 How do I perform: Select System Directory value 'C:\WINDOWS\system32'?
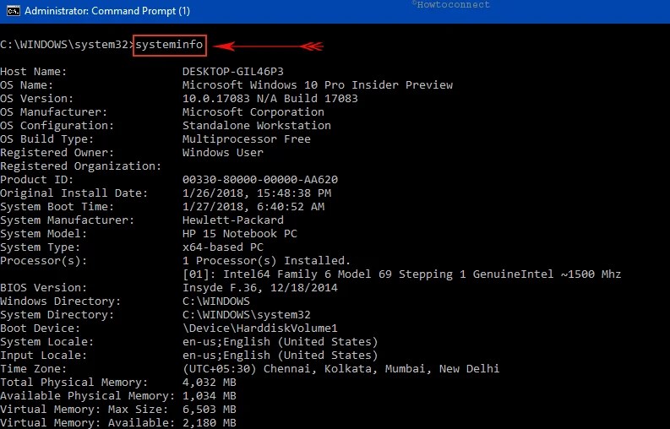pos(247,315)
